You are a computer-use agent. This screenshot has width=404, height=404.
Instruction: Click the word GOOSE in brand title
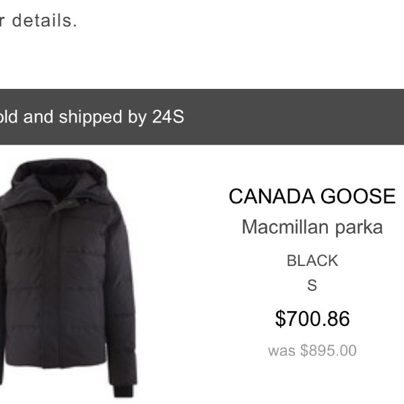(358, 197)
